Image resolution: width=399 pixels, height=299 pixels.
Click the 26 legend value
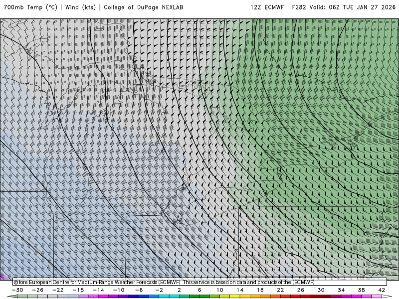click(x=301, y=290)
